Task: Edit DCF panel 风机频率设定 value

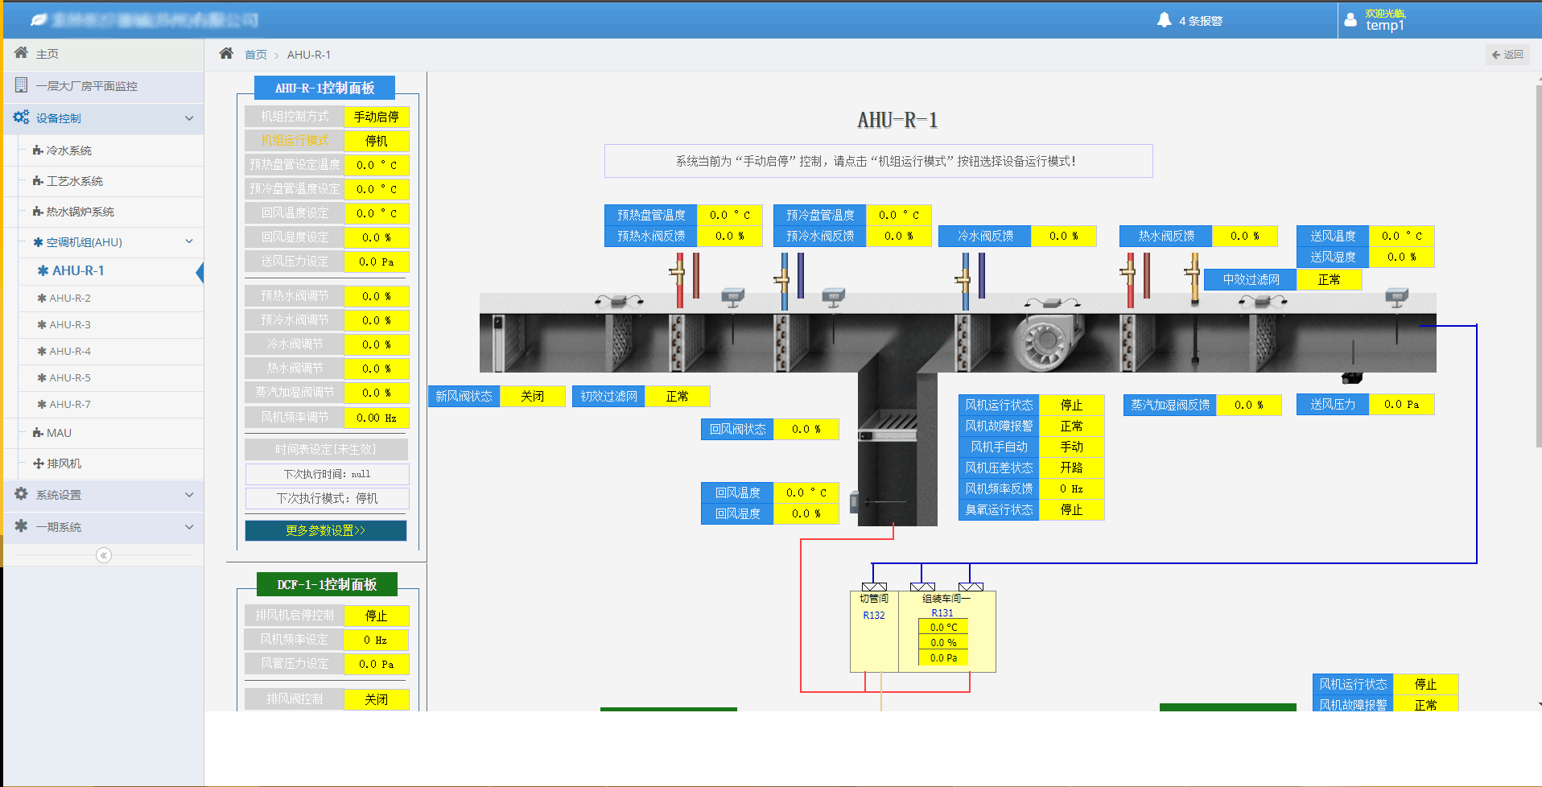Action: click(376, 640)
